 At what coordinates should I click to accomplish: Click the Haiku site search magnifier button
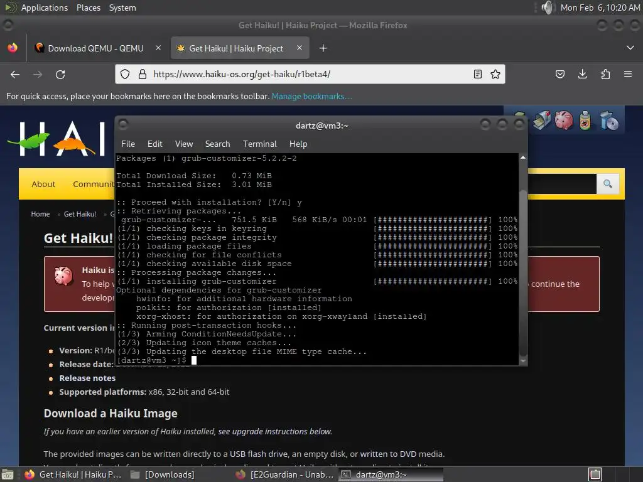tap(608, 184)
